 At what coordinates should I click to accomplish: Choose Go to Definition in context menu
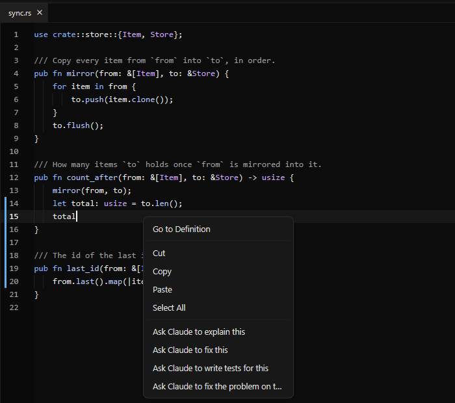(218, 229)
